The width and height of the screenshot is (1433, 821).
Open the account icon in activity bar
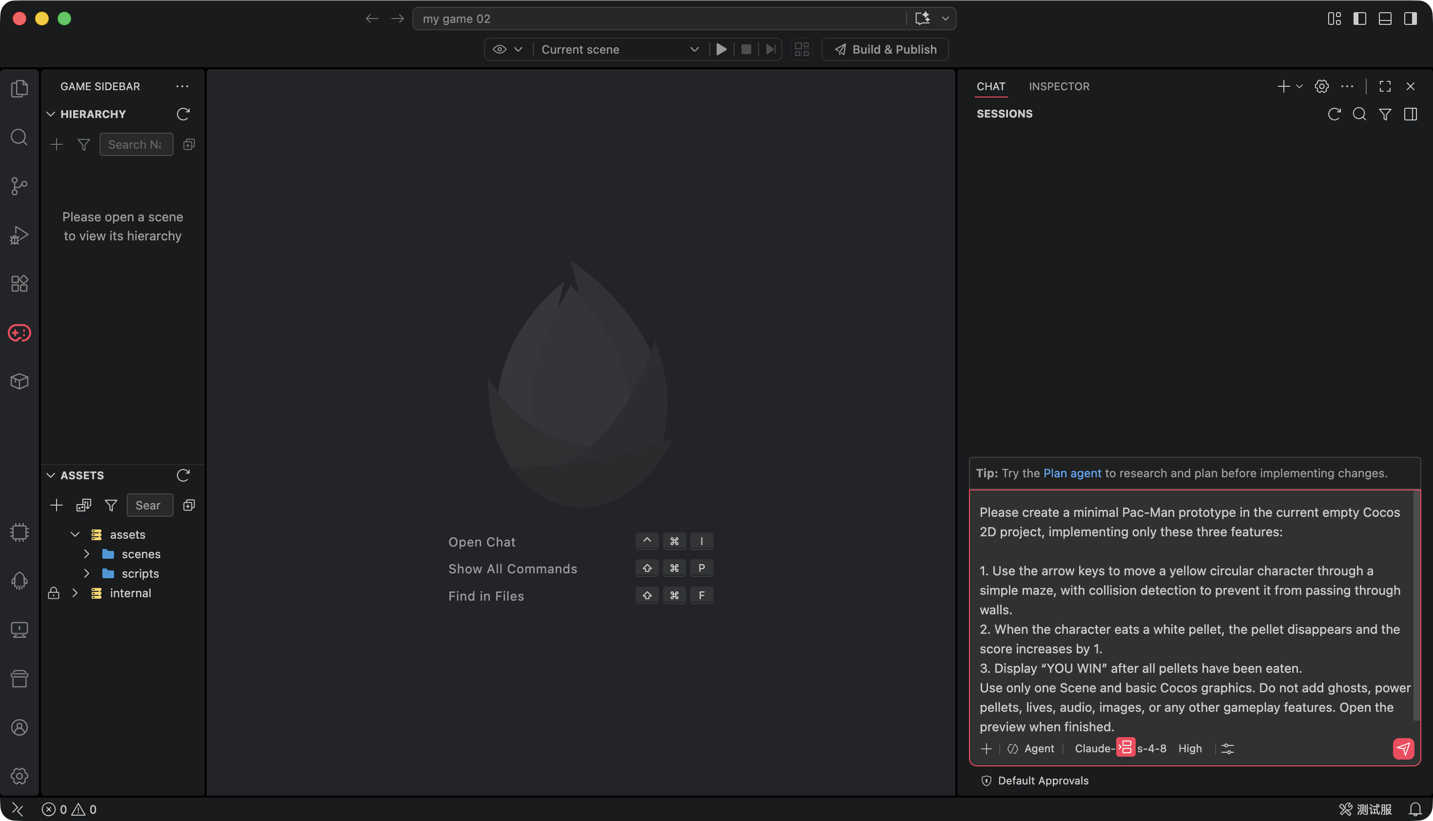(19, 727)
